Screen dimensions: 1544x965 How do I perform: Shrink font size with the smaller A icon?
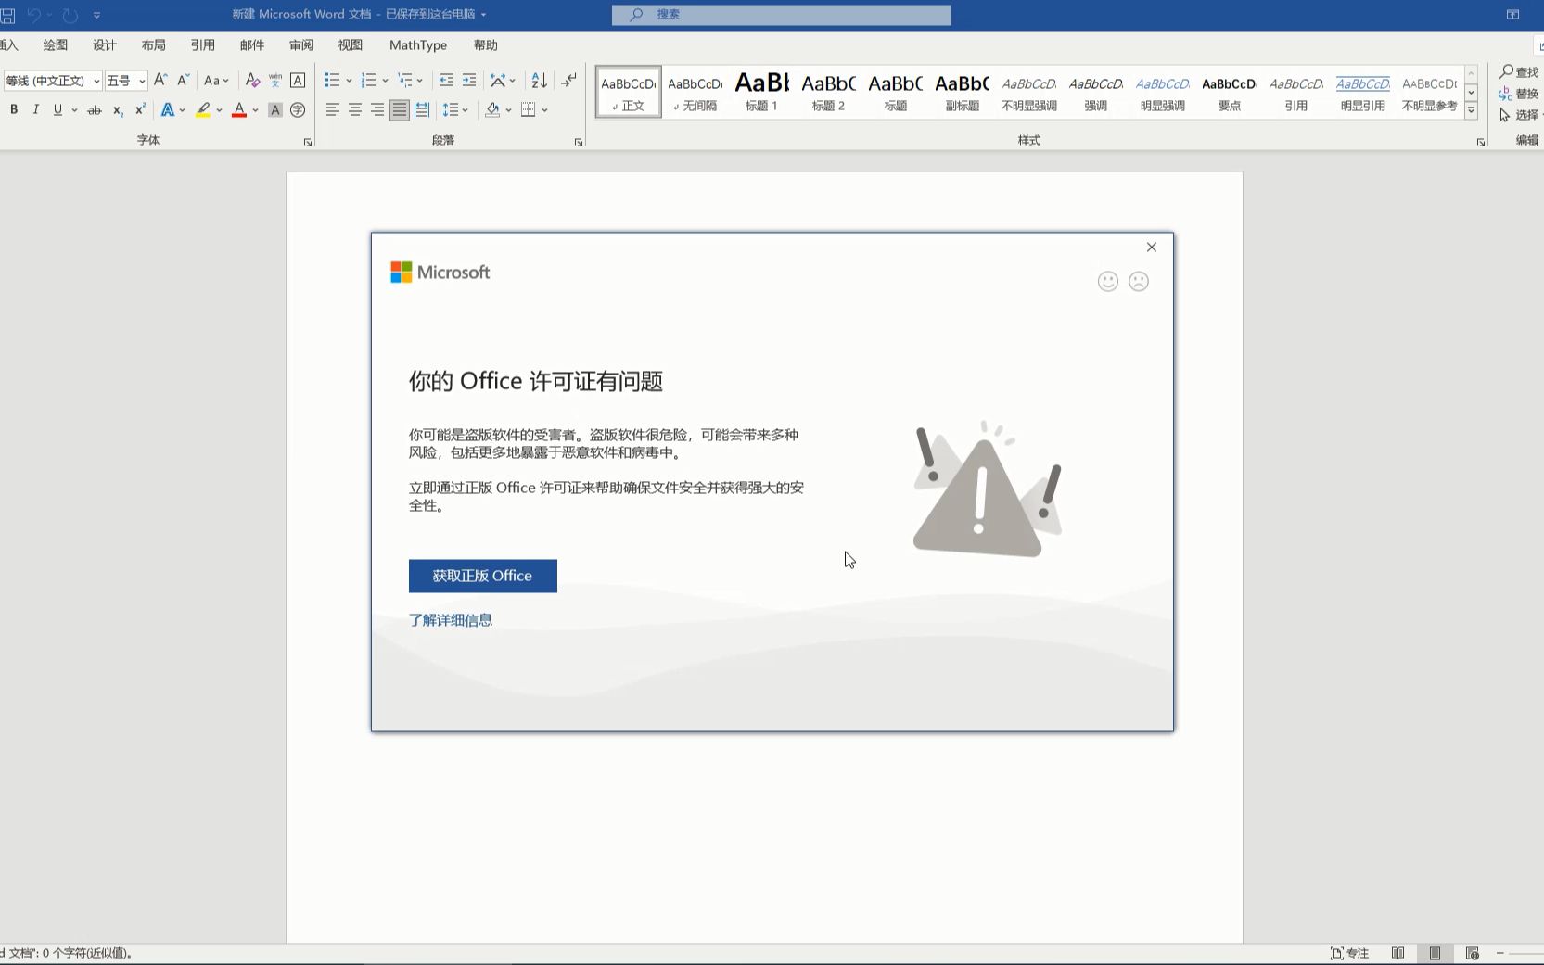click(183, 81)
